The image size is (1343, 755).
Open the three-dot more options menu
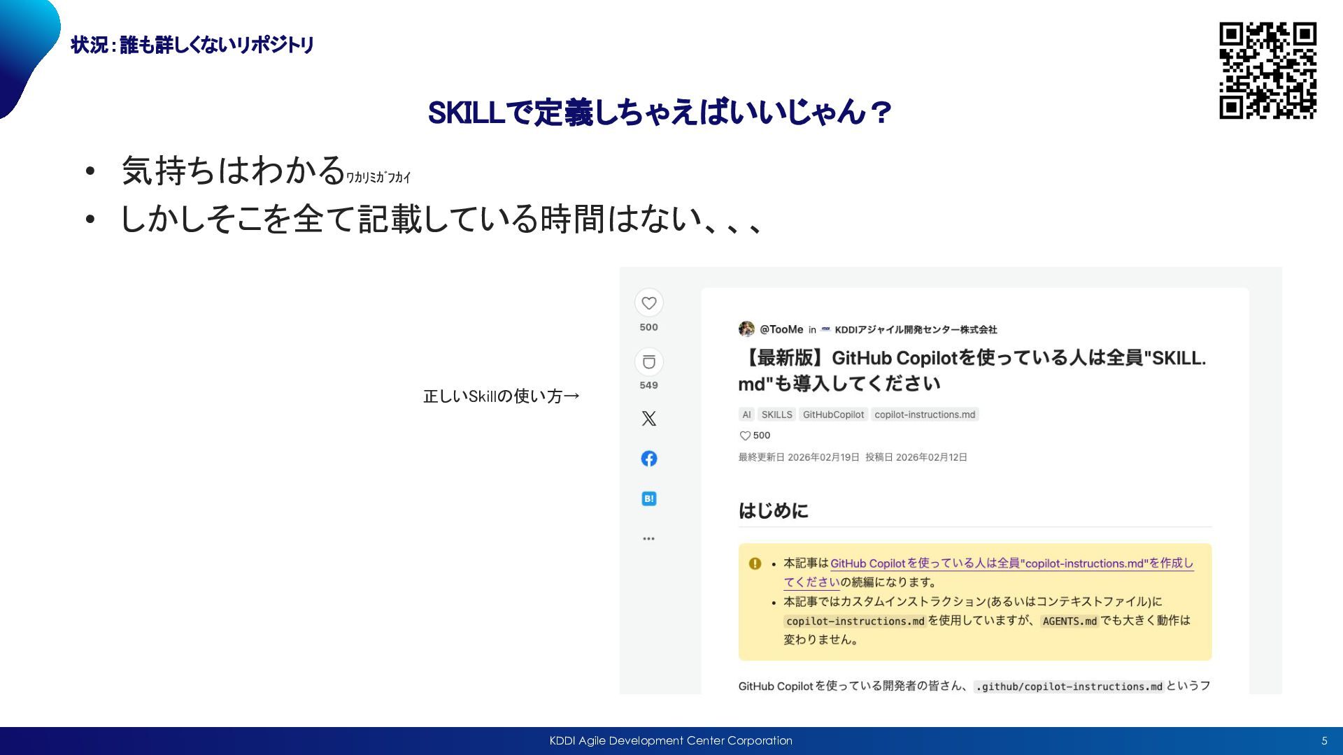pyautogui.click(x=648, y=538)
